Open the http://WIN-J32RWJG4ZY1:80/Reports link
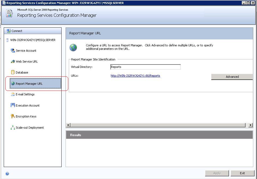 (135, 76)
